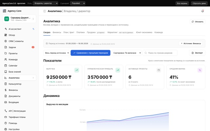Open the Сценарий dropdown Populated
The width and height of the screenshot is (210, 131).
click(77, 3)
